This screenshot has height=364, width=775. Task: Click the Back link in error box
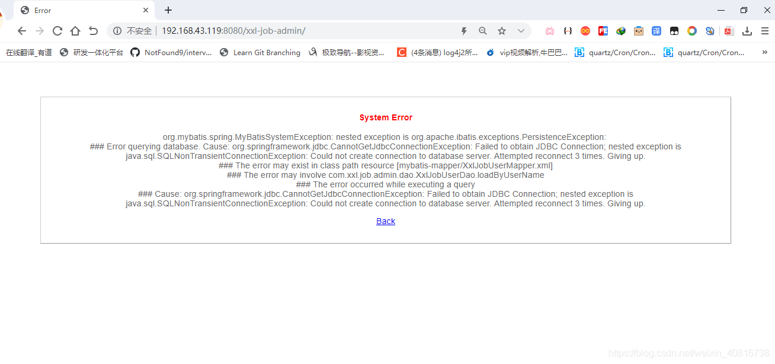[386, 221]
